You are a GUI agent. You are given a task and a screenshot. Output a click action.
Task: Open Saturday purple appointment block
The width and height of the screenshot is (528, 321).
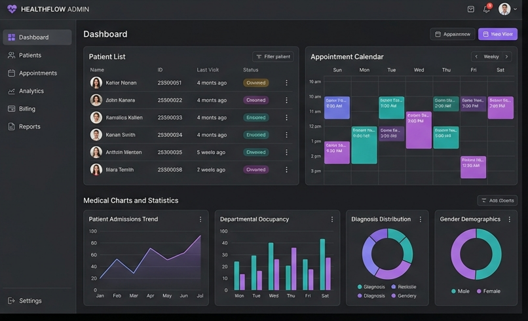[x=500, y=107]
